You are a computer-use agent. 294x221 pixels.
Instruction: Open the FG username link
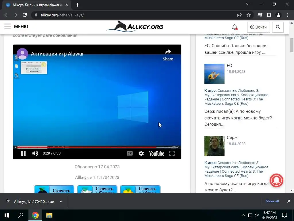pos(229,66)
